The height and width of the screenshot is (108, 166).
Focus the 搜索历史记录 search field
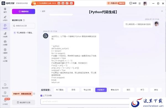tap(24, 26)
